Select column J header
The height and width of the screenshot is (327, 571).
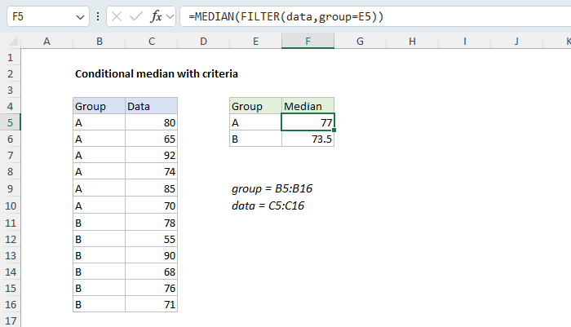(x=516, y=41)
